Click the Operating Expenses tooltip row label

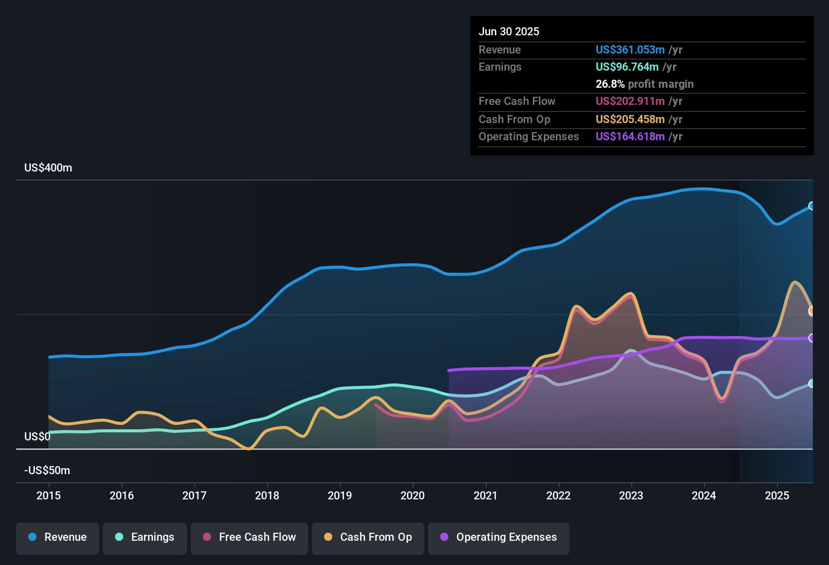pos(529,137)
